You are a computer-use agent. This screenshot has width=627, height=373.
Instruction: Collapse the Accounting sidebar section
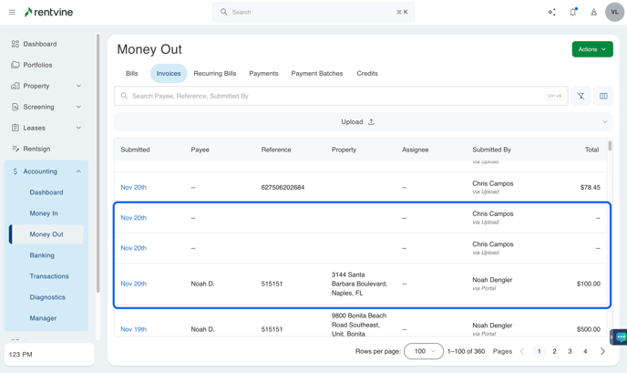click(x=78, y=171)
